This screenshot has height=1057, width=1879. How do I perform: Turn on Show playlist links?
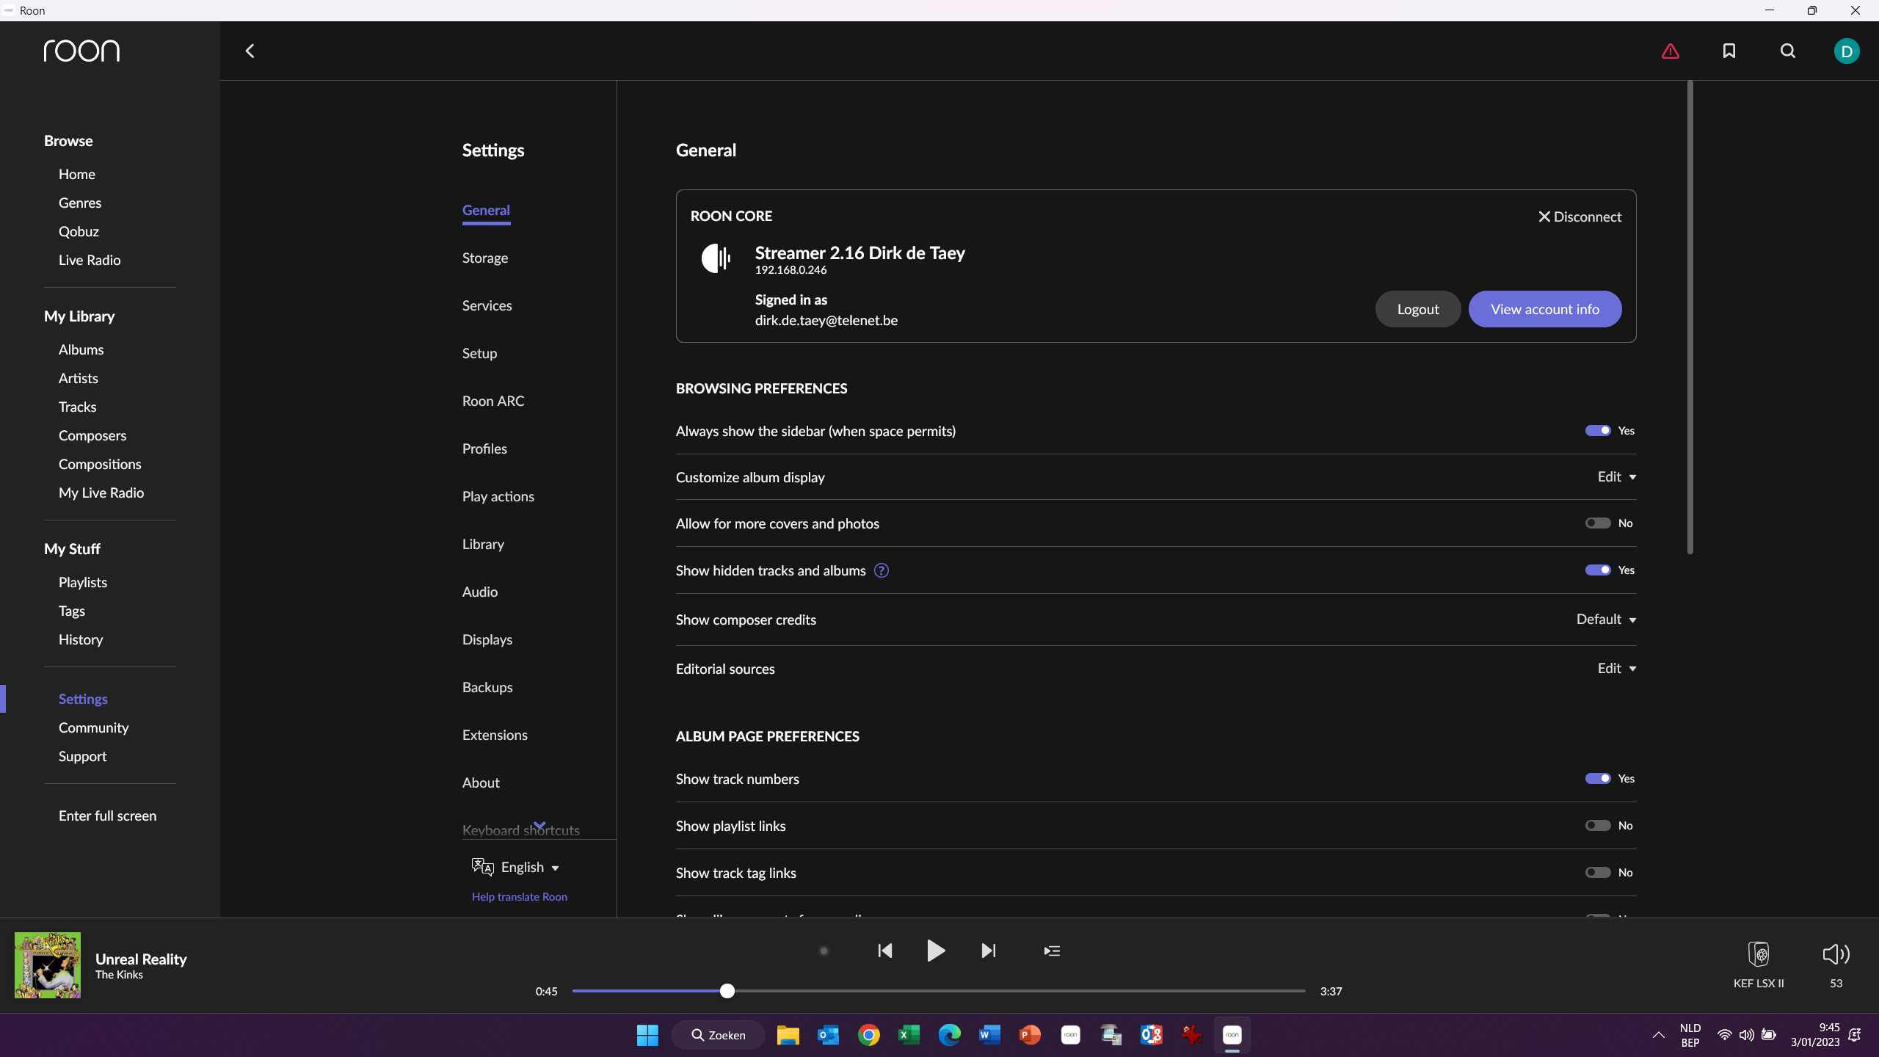(1598, 826)
